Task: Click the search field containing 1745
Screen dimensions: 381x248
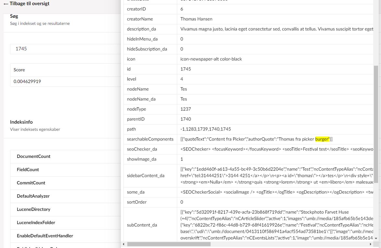Action: click(65, 49)
